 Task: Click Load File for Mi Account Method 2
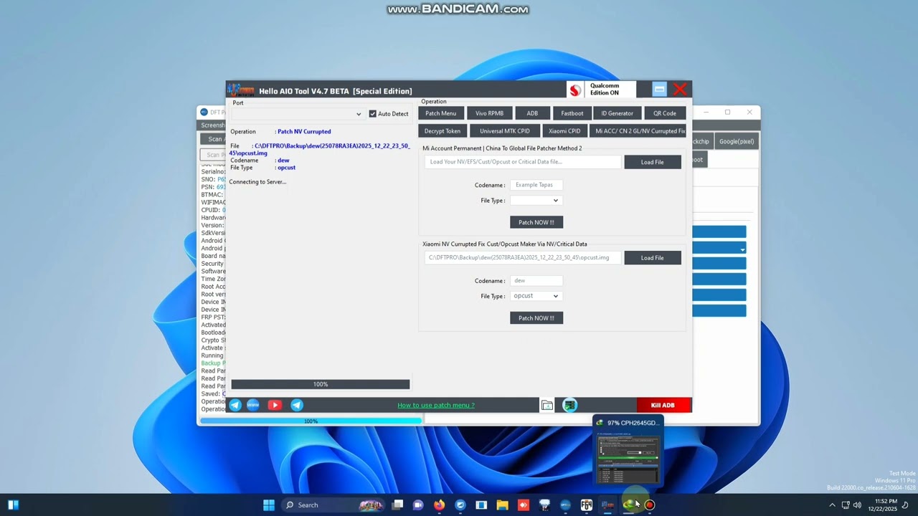(x=653, y=162)
